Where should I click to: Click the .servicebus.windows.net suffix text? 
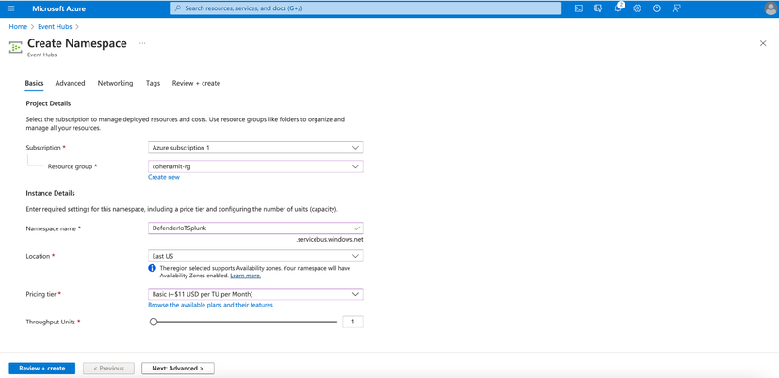[x=330, y=239]
